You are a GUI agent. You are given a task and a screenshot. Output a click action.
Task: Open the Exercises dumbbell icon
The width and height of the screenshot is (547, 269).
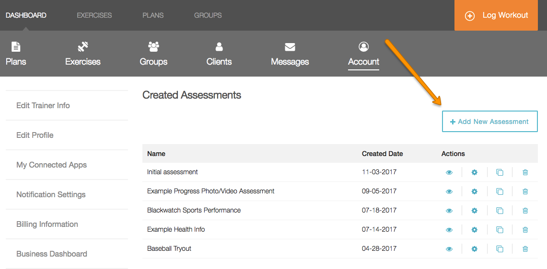tap(82, 46)
